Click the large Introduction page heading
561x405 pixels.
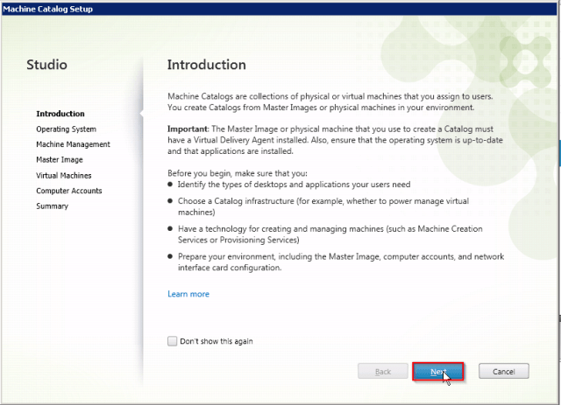[x=206, y=65]
